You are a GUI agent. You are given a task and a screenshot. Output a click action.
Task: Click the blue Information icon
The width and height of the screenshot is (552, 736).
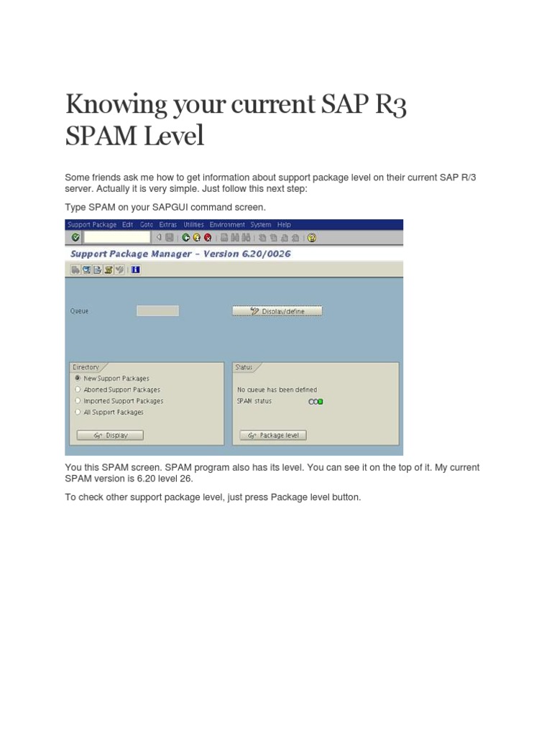[x=136, y=270]
